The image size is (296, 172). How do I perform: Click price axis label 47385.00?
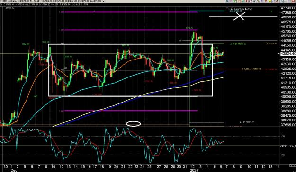point(288,13)
